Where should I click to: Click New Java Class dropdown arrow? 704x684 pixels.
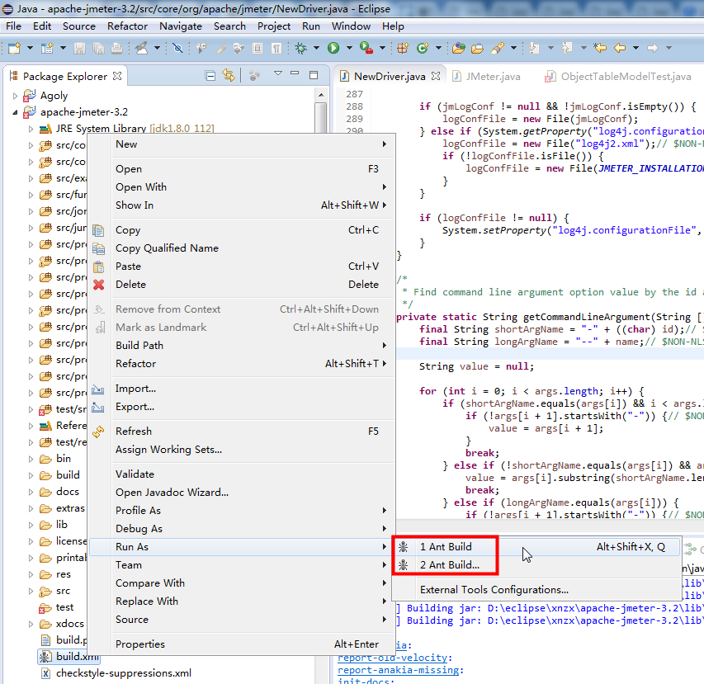click(x=438, y=48)
